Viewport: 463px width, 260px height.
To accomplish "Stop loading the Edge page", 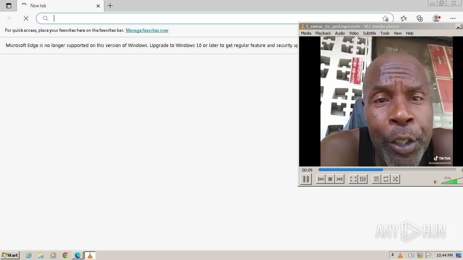I will click(26, 18).
